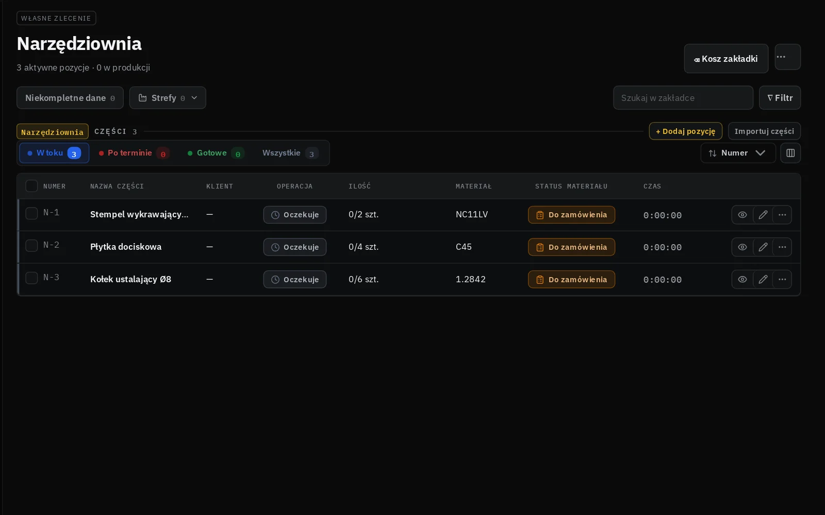Click Dodaj pozycję button
Viewport: 825px width, 515px height.
pos(685,131)
